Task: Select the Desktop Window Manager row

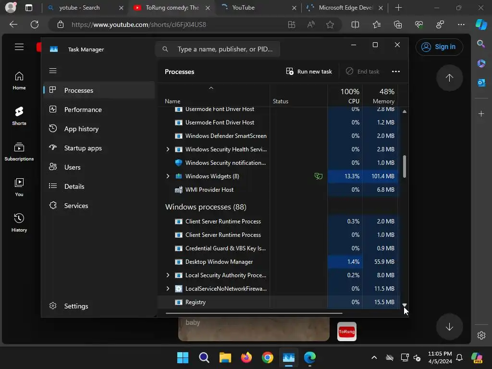Action: pos(278,262)
